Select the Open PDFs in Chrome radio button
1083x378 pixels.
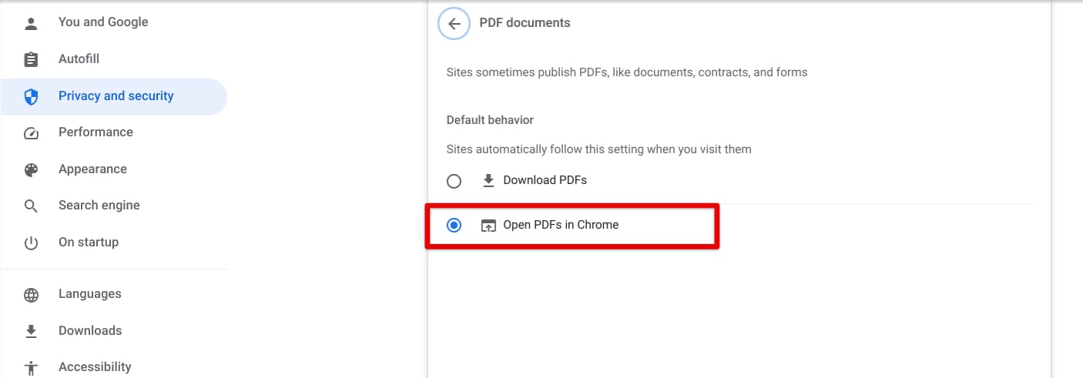point(454,226)
